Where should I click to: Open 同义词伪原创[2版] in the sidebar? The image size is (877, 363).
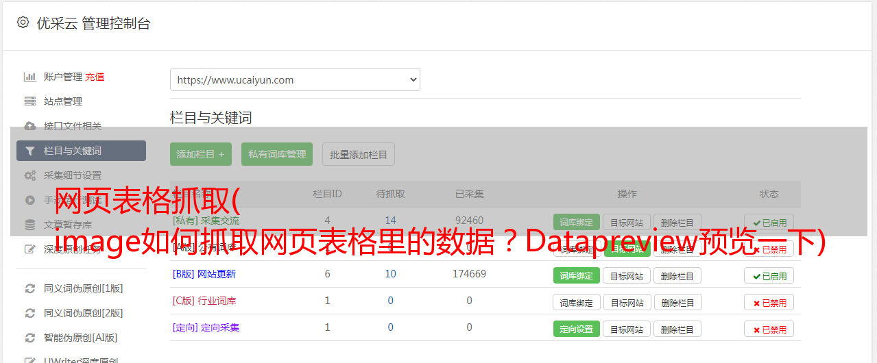coord(84,313)
